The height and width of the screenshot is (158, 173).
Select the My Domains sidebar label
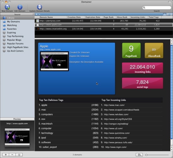[x=14, y=21]
